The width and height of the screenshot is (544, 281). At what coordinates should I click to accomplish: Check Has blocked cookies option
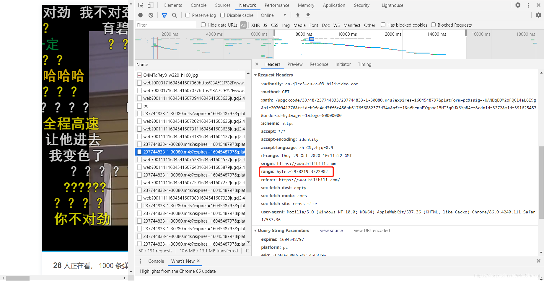pyautogui.click(x=383, y=25)
